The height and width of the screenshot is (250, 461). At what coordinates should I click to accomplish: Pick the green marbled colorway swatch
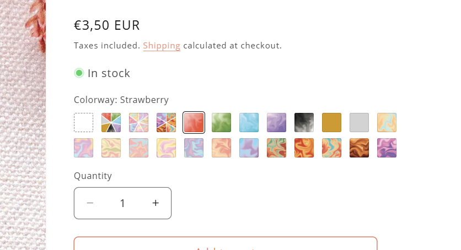(221, 122)
